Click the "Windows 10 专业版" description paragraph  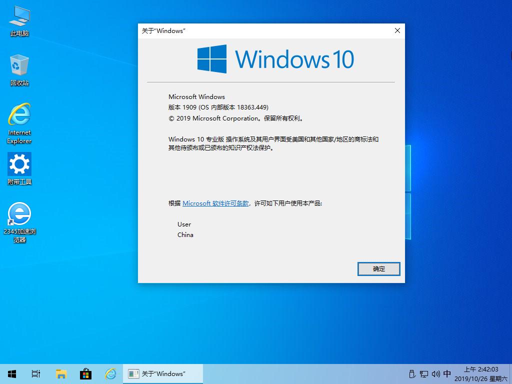273,143
